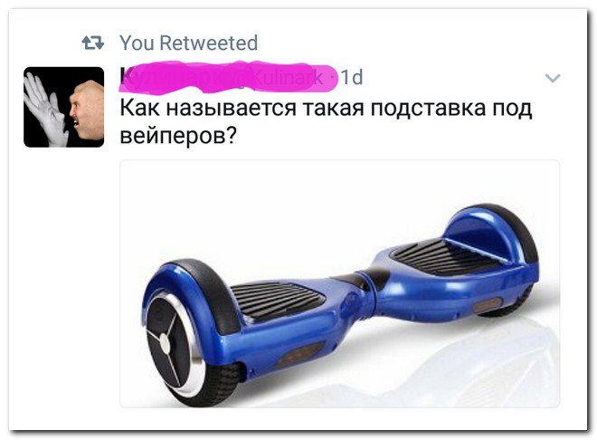Click the word "подставка" in the tweet
597x440 pixels.
[x=428, y=108]
